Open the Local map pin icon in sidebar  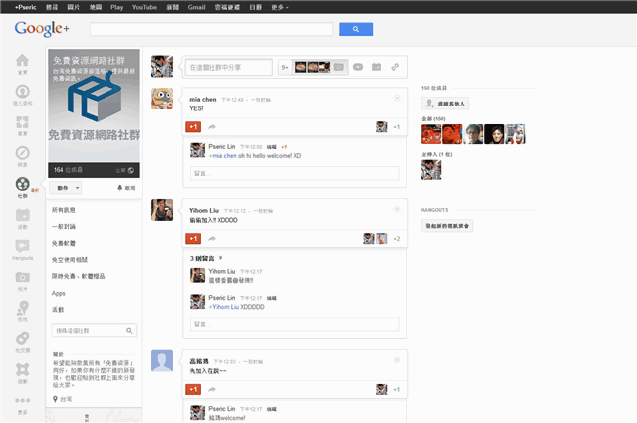(22, 308)
